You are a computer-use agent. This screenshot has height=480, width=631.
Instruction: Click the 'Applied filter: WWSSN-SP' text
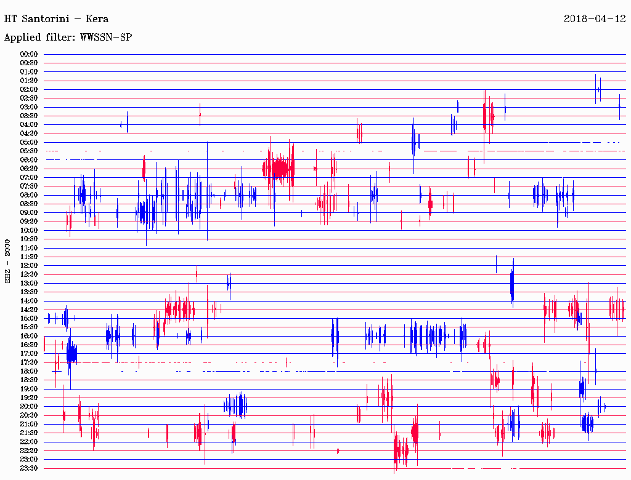(x=68, y=38)
